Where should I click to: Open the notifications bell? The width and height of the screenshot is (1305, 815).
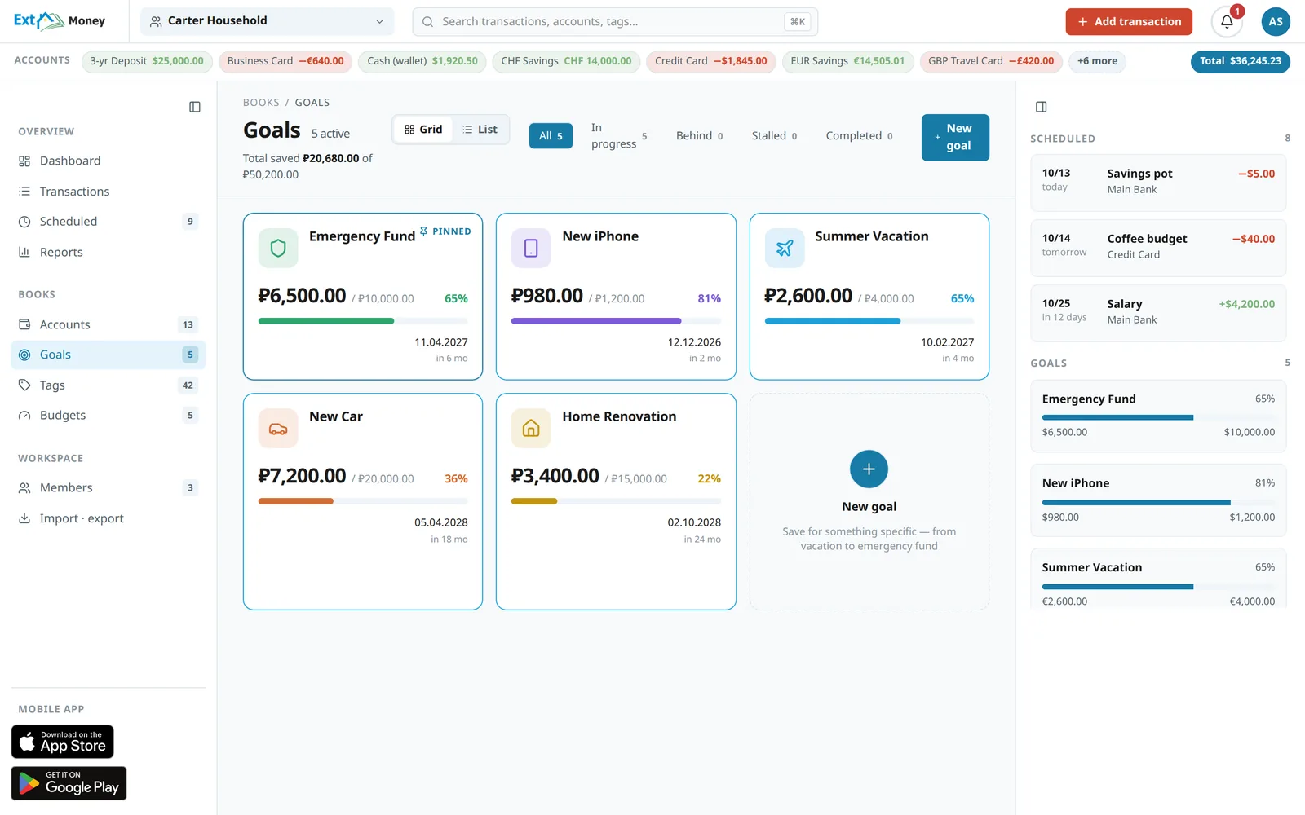1227,22
